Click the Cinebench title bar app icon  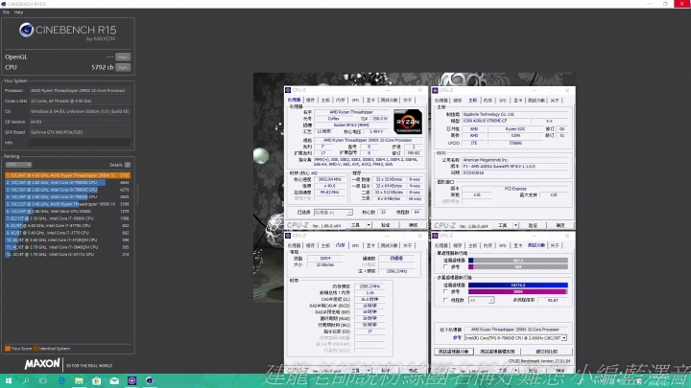click(4, 4)
